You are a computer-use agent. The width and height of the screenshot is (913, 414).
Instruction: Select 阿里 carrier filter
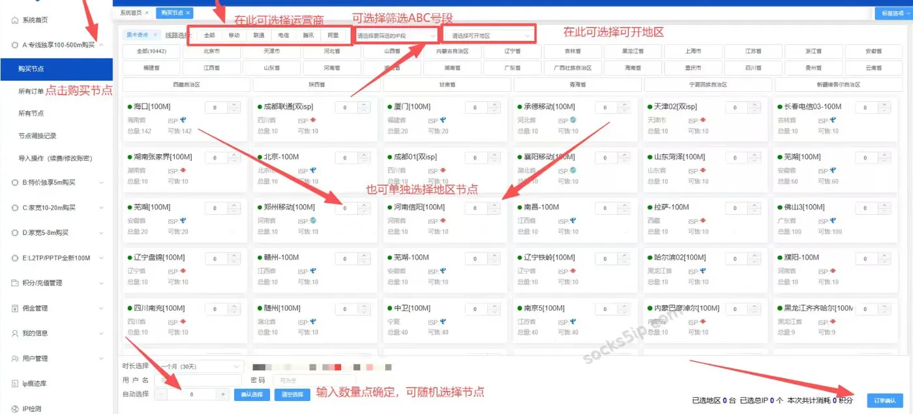point(333,35)
